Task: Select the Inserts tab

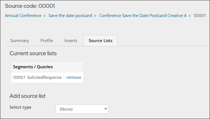Action: pos(71,41)
